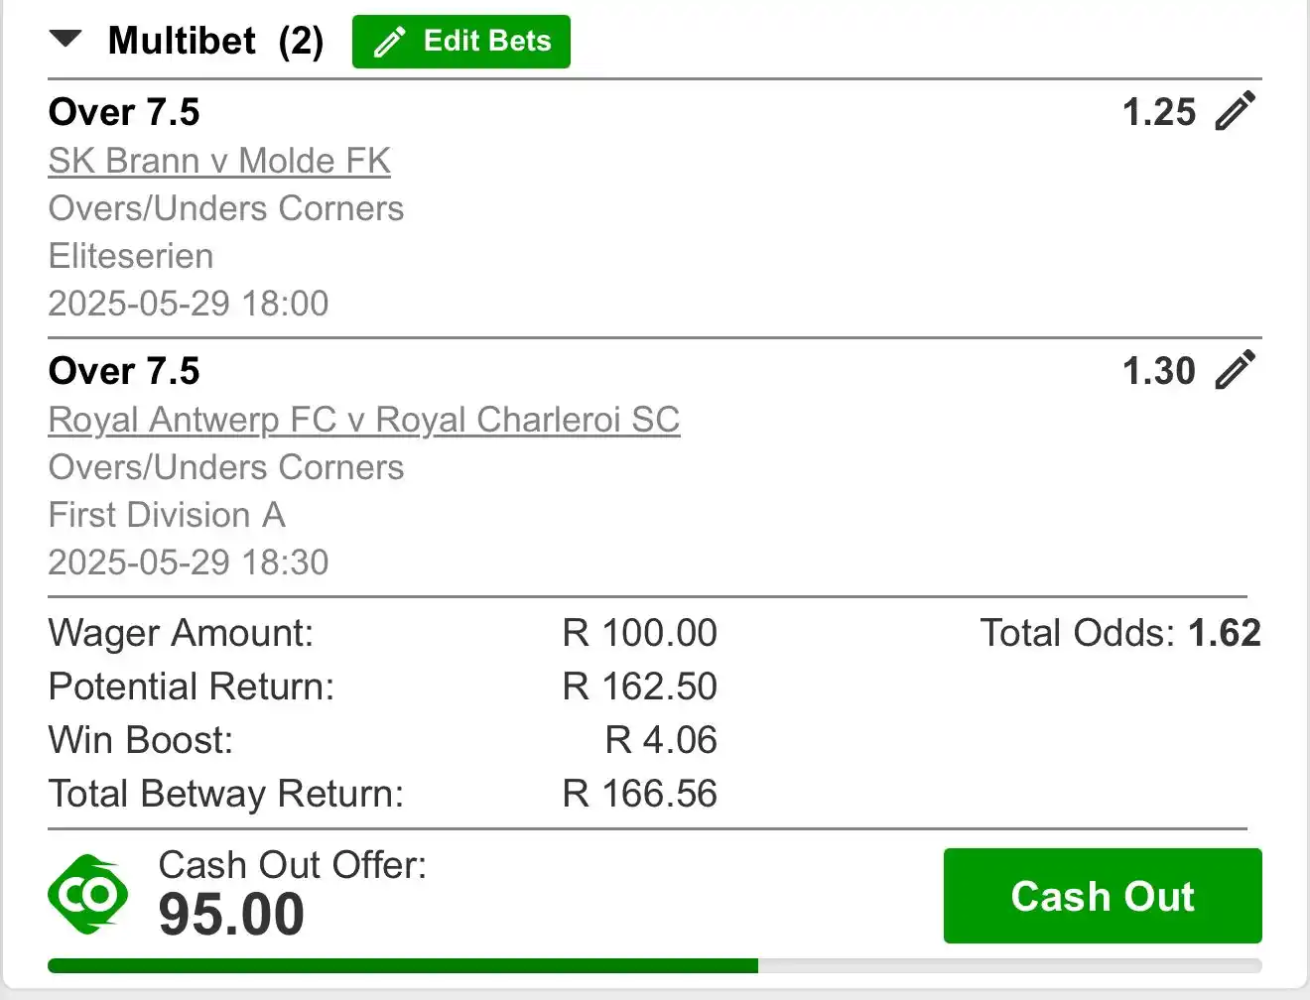
Task: Collapse the Multibet section triangle
Action: 65,40
